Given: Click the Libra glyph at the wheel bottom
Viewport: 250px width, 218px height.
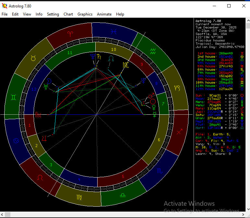Looking at the screenshot, I should coord(123,195).
